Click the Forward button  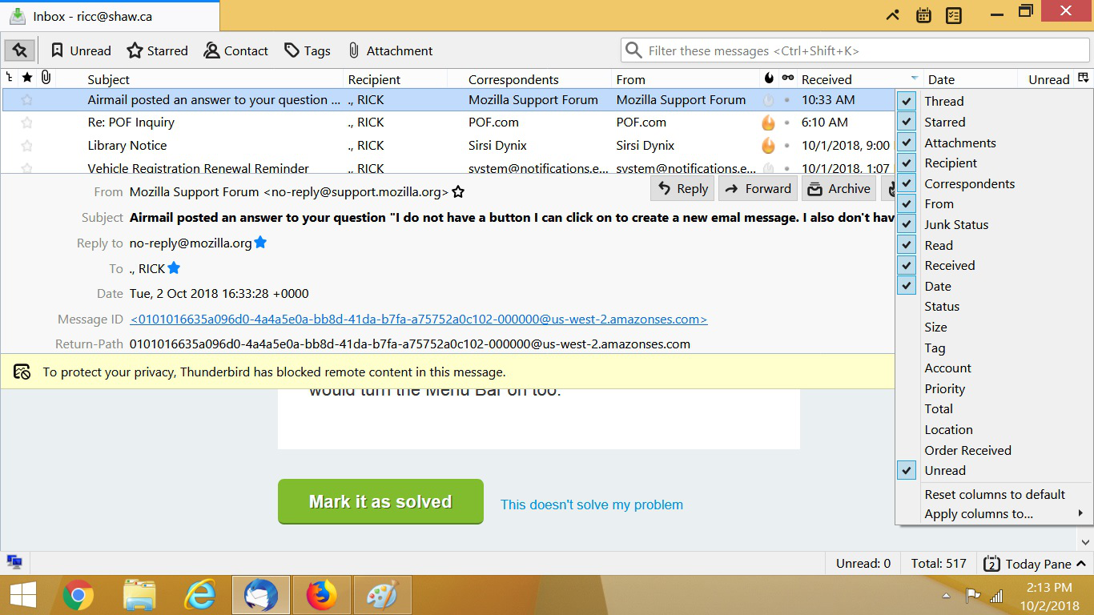click(758, 189)
